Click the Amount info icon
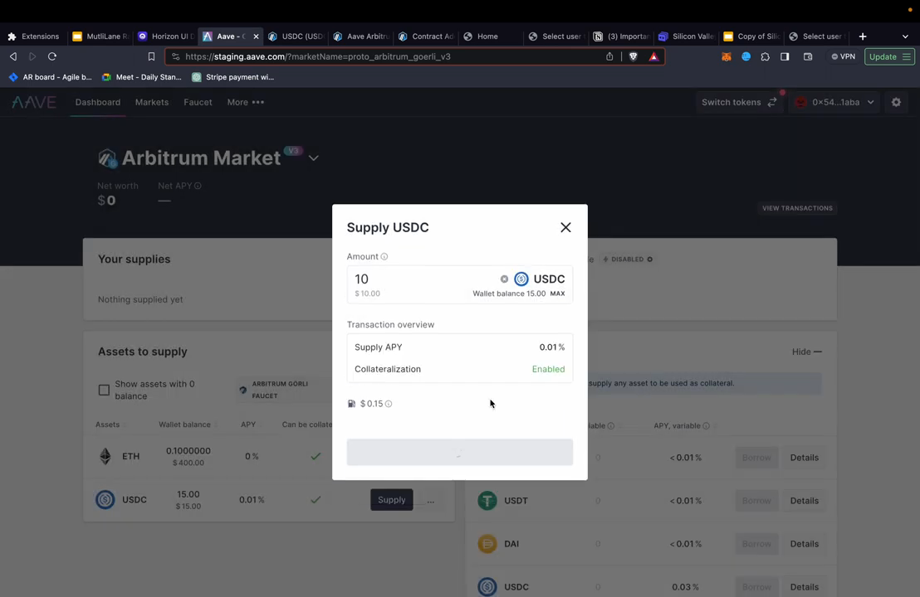 click(384, 256)
